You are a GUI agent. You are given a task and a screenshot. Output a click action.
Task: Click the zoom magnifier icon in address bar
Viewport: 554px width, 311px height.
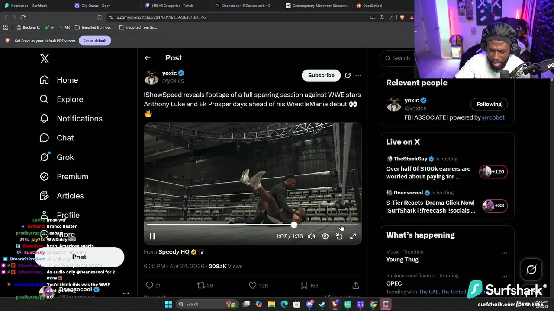[382, 17]
